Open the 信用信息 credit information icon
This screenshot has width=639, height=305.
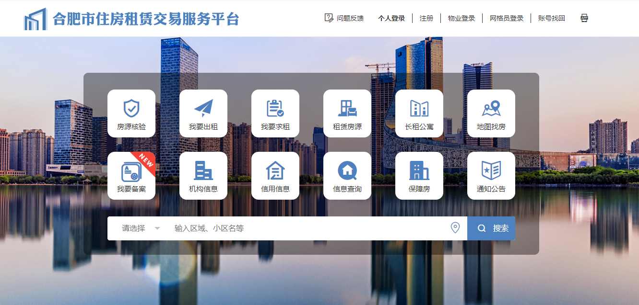275,176
